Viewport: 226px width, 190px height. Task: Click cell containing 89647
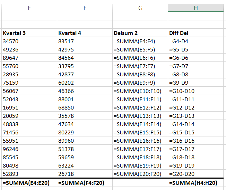tap(29, 58)
